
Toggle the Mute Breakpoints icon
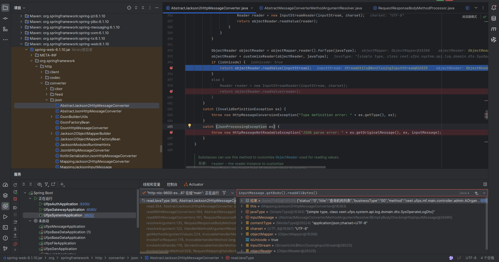tap(15, 244)
